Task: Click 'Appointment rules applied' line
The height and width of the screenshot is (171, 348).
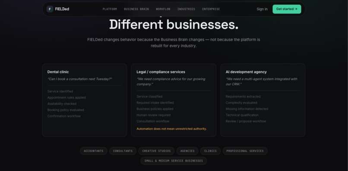Action: [x=66, y=98]
